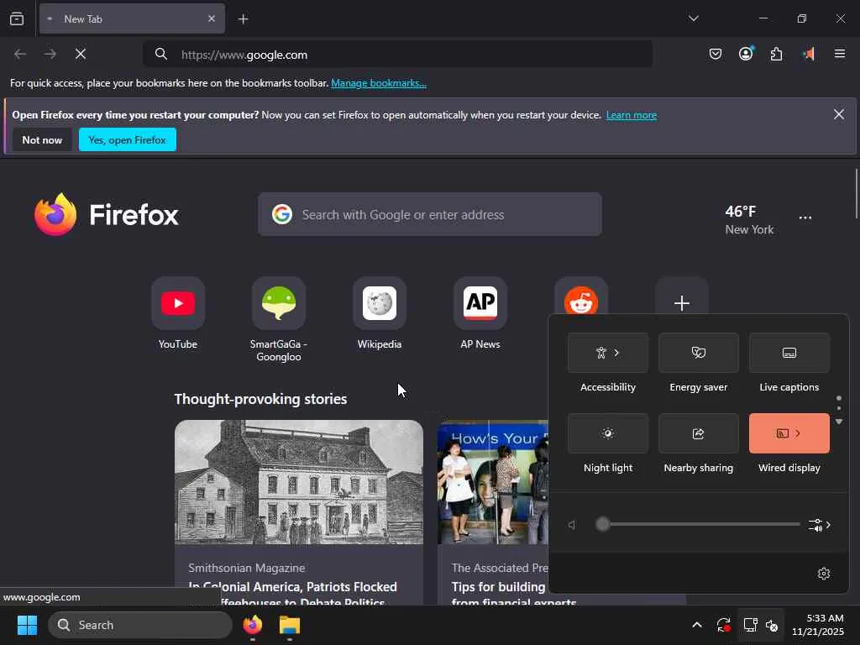The width and height of the screenshot is (860, 645).
Task: Close the New Tab tab
Action: pos(212,18)
